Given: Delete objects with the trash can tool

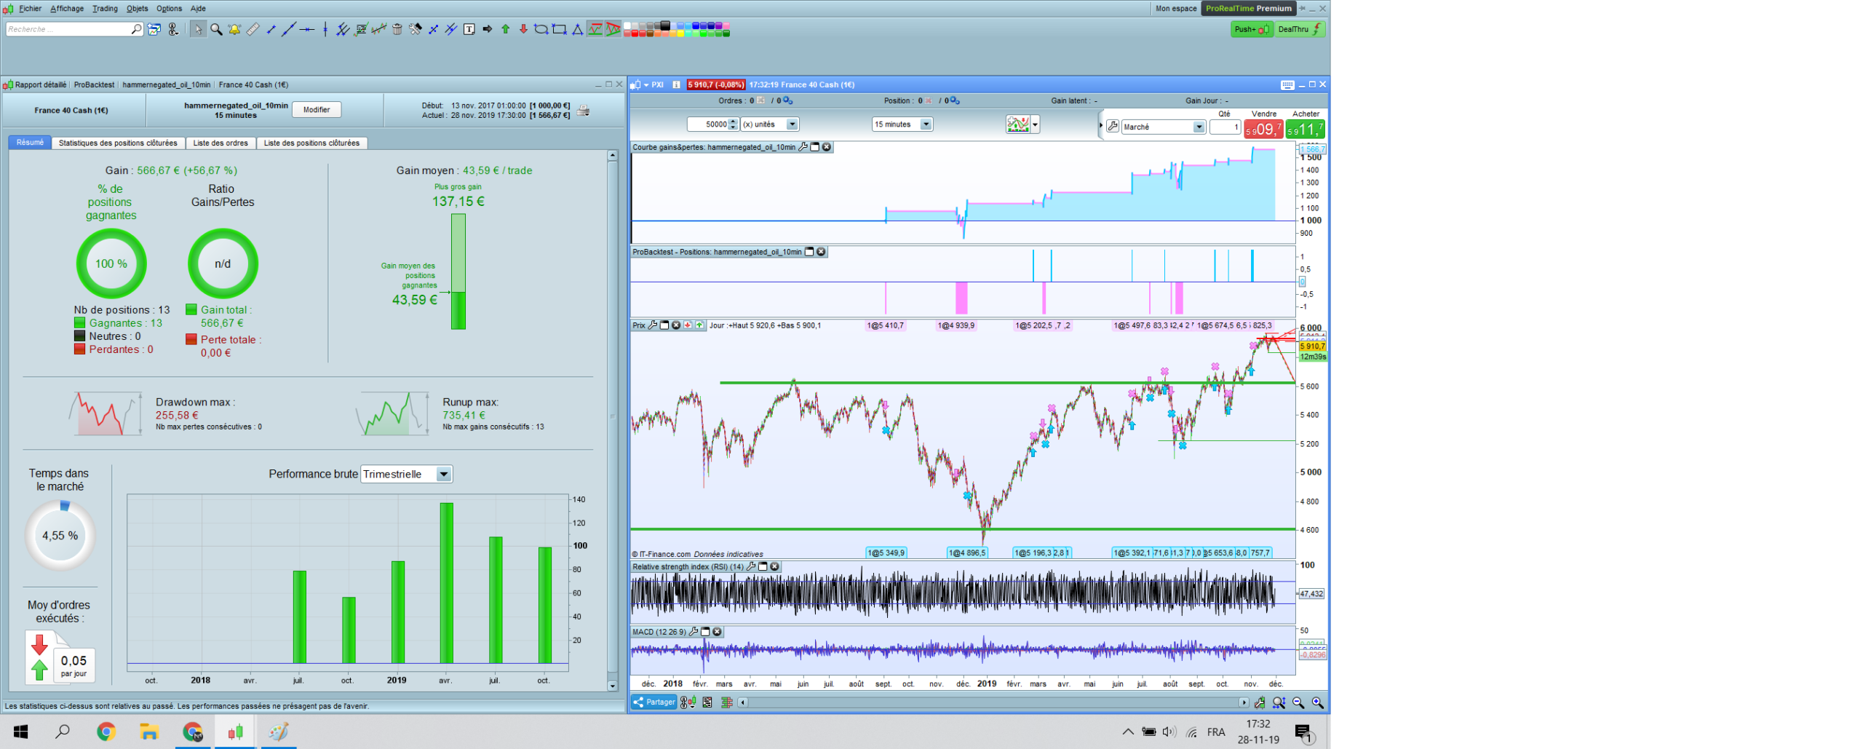Looking at the screenshot, I should tap(397, 30).
